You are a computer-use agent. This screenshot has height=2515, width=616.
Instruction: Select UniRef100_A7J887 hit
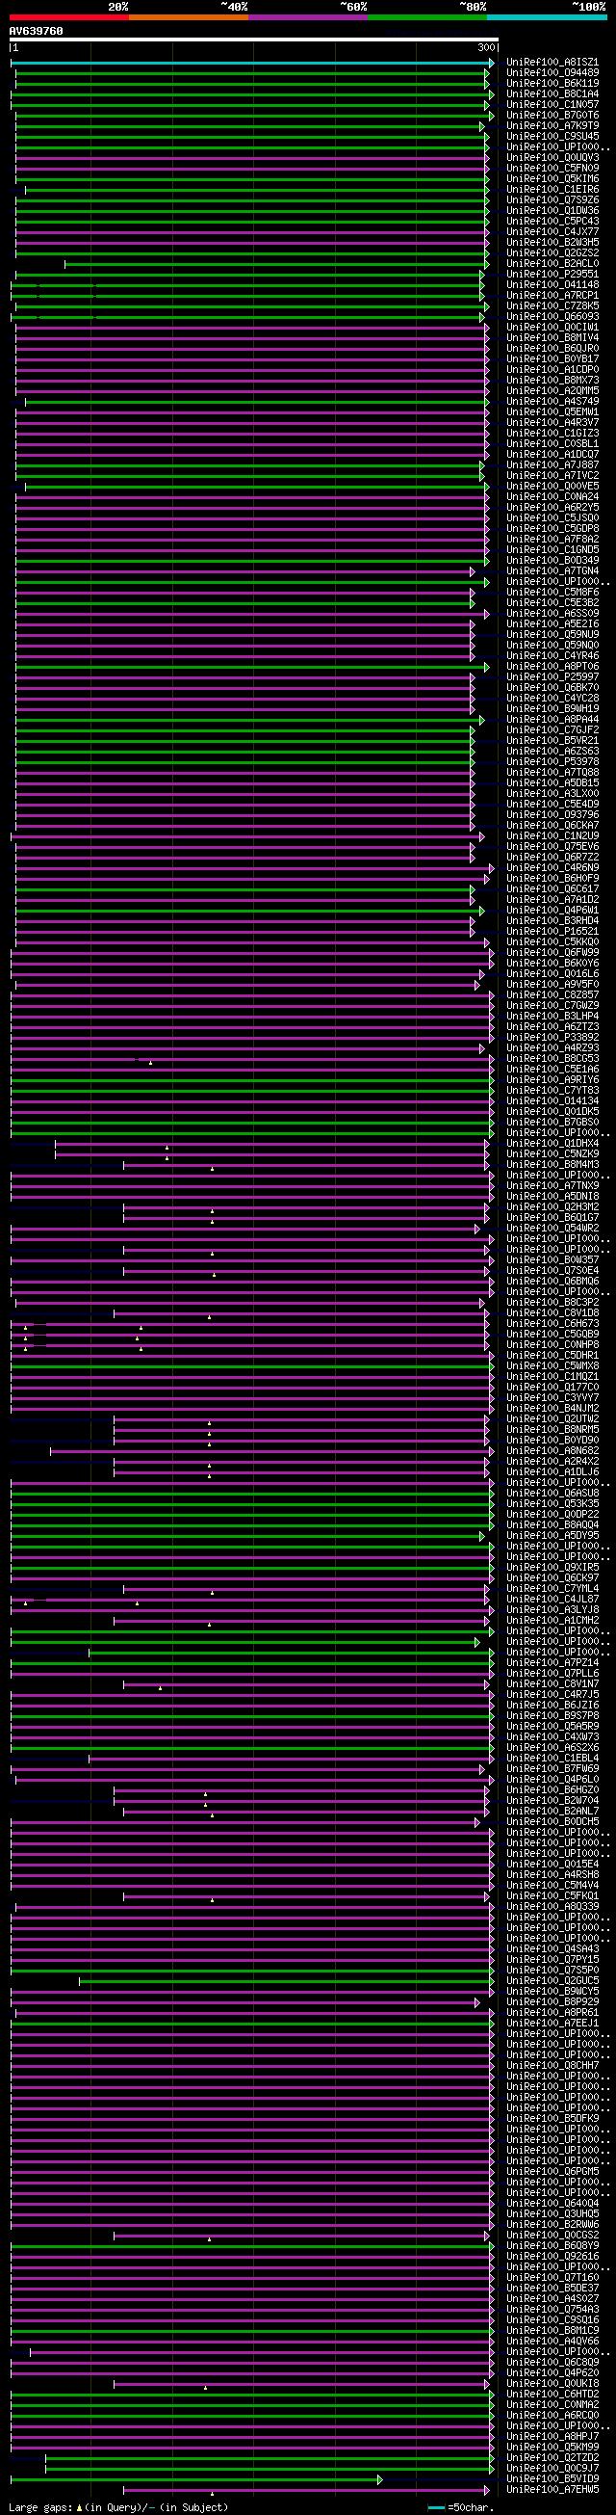pos(552,465)
